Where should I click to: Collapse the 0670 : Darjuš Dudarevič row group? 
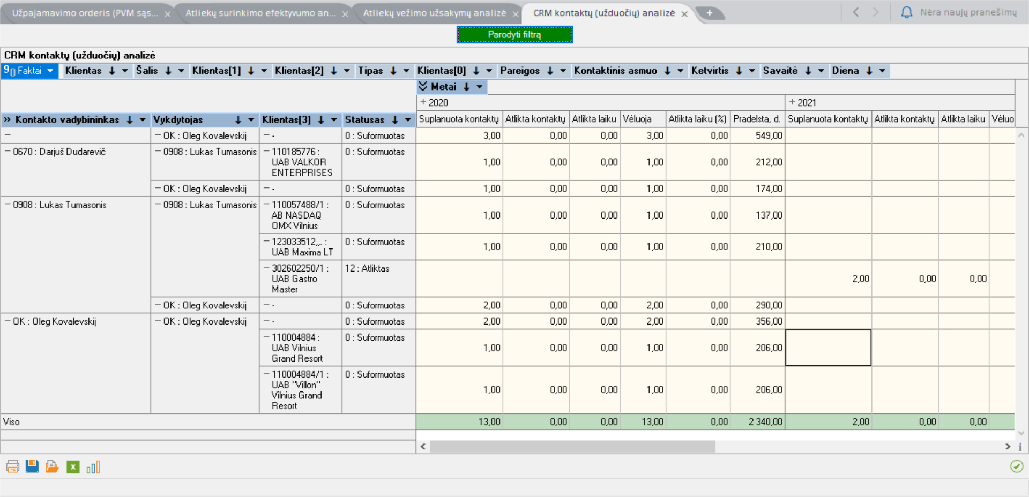point(8,152)
